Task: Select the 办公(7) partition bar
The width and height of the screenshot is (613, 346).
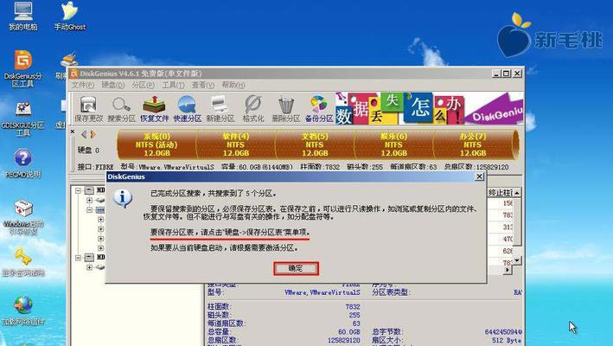Action: (474, 144)
